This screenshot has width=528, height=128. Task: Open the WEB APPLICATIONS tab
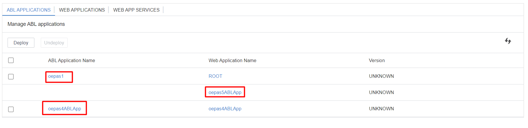82,10
